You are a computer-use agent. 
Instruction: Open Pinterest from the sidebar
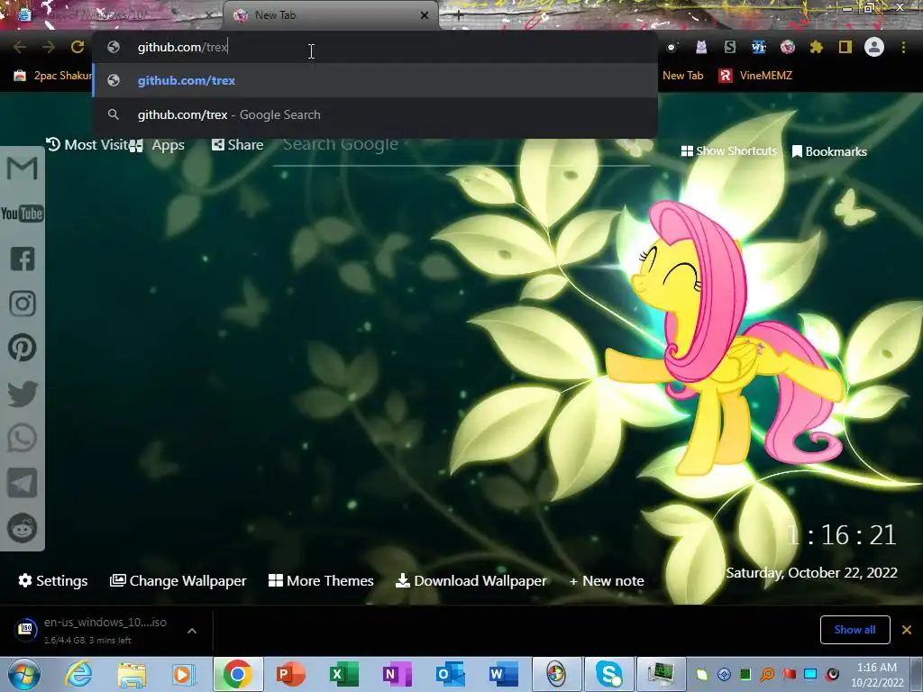coord(23,348)
